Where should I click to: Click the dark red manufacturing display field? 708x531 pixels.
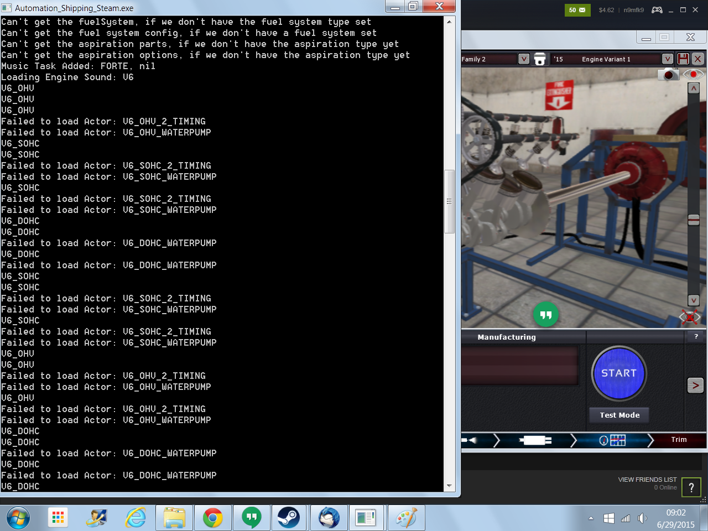pyautogui.click(x=520, y=365)
